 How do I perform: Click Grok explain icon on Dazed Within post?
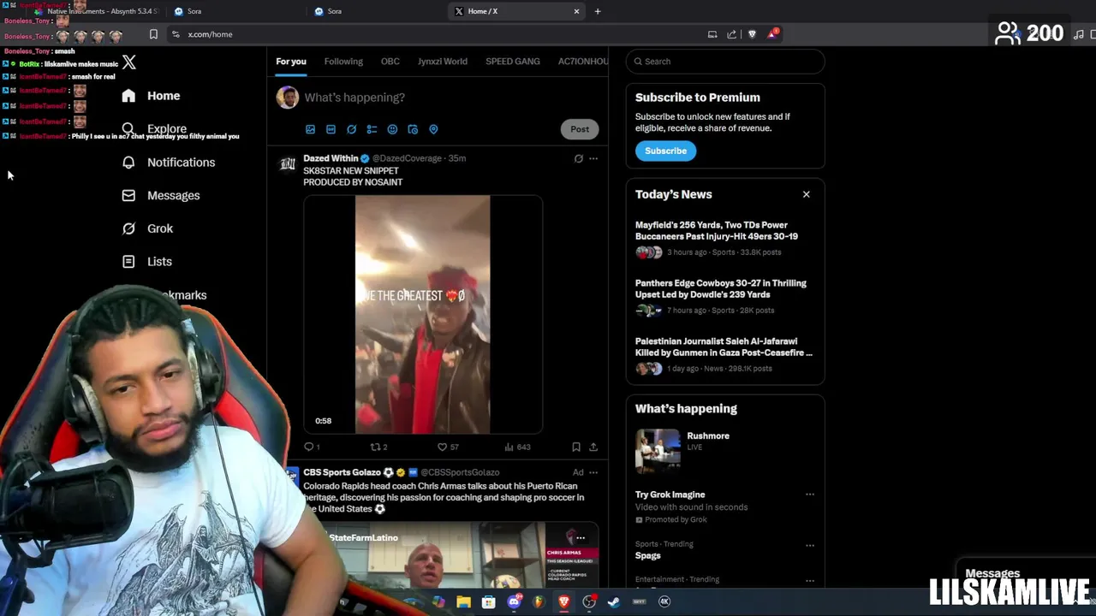point(578,158)
